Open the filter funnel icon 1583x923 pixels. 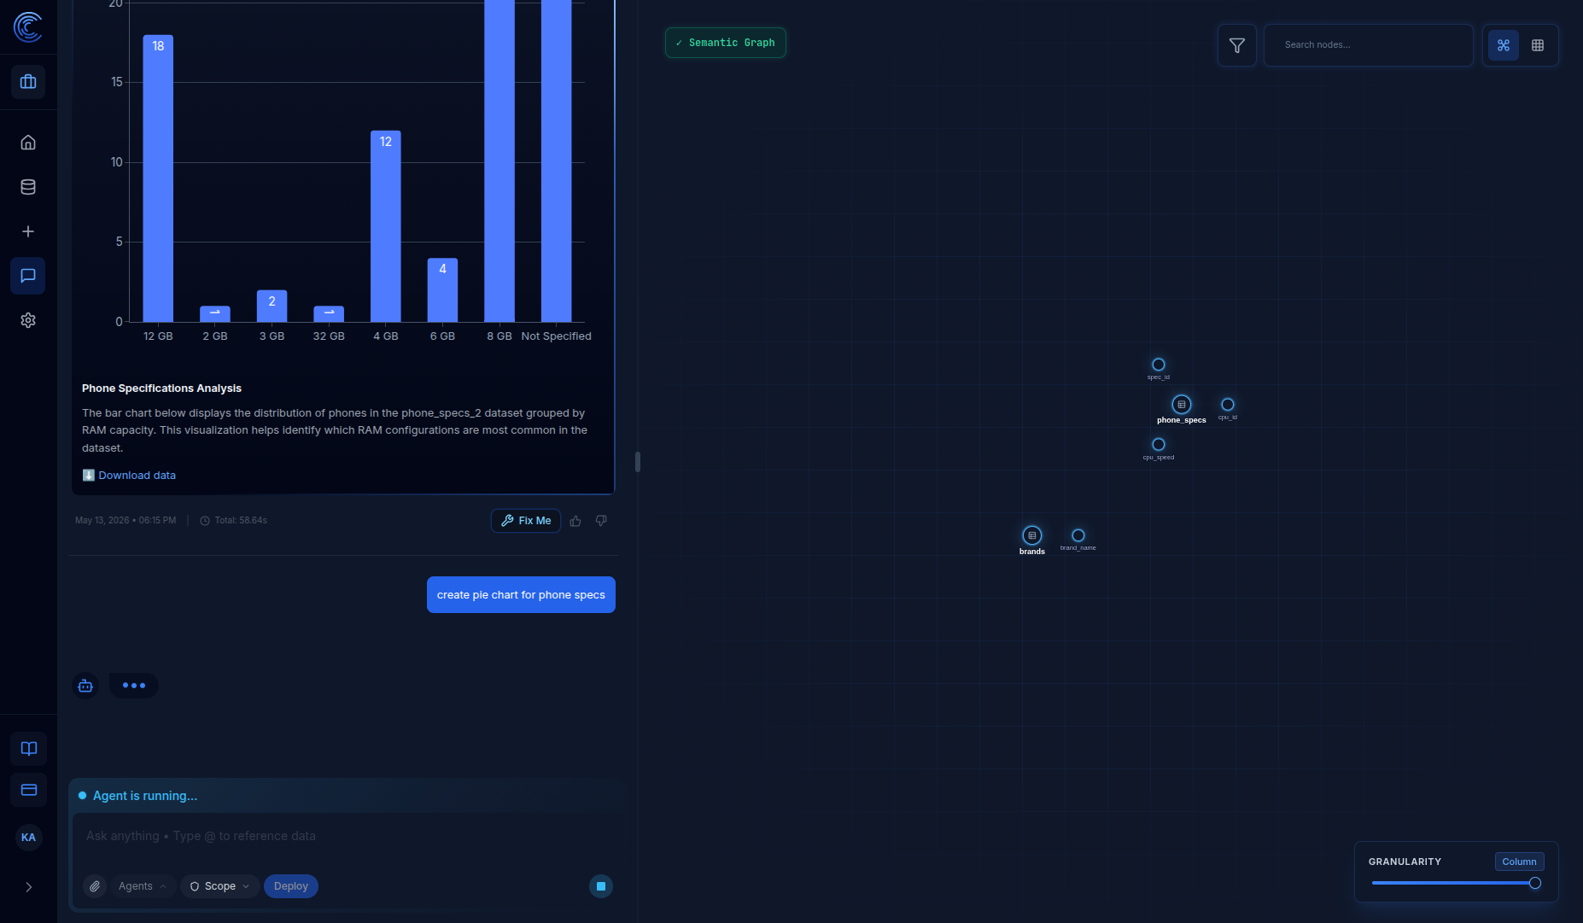(1236, 45)
